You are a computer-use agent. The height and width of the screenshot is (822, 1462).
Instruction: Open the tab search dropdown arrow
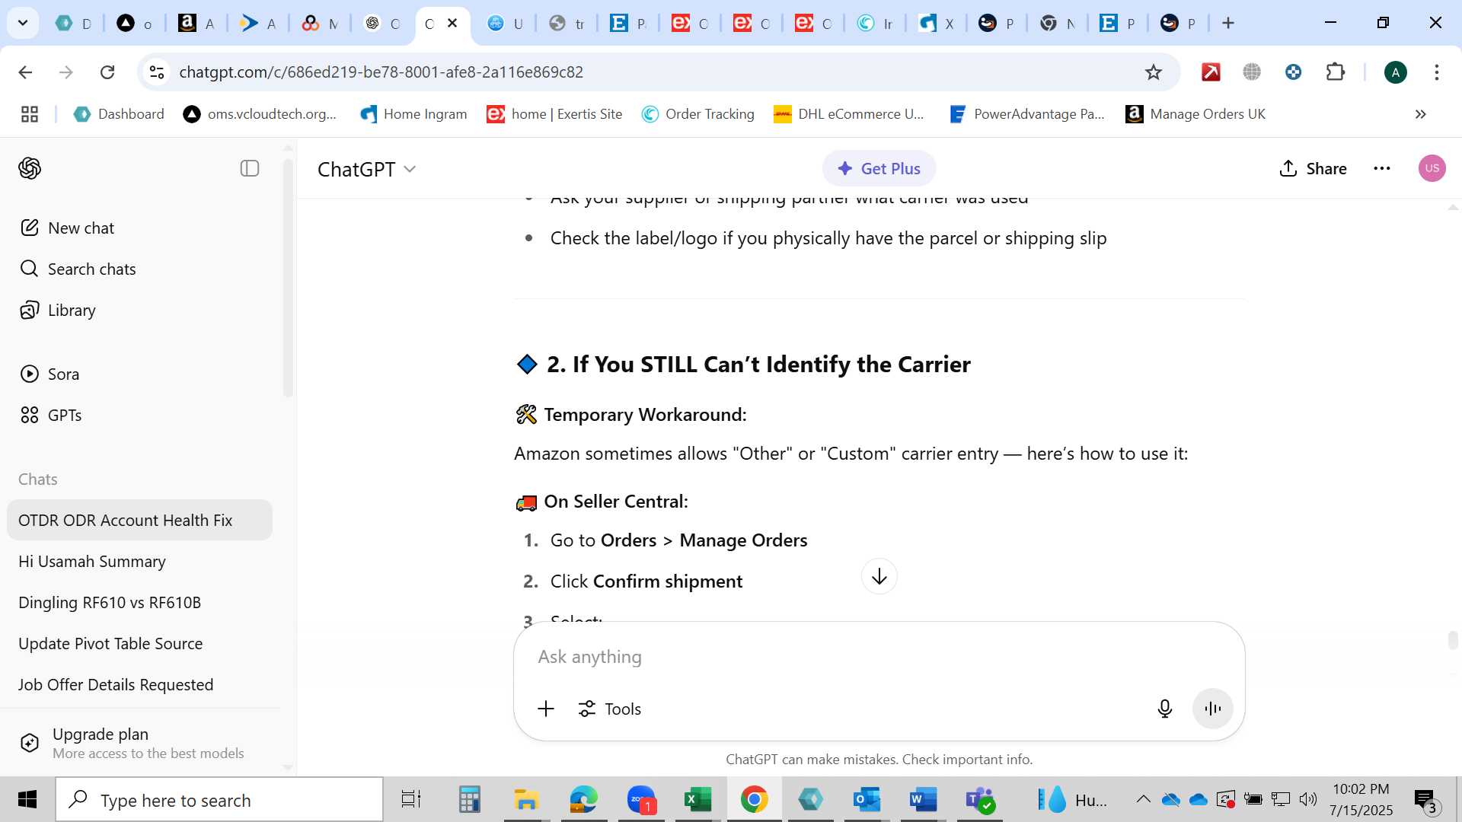coord(23,23)
